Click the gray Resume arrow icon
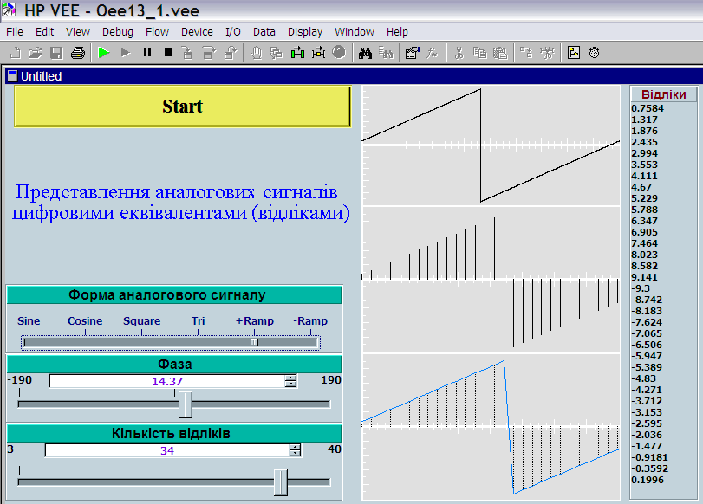The height and width of the screenshot is (504, 703). tap(126, 53)
